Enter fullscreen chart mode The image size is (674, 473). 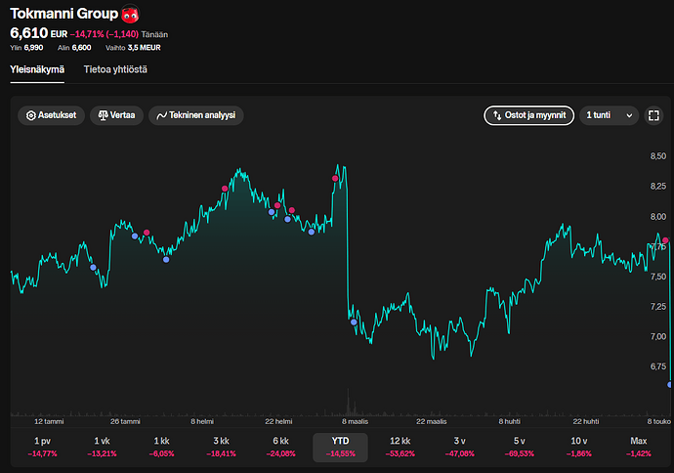(x=653, y=115)
